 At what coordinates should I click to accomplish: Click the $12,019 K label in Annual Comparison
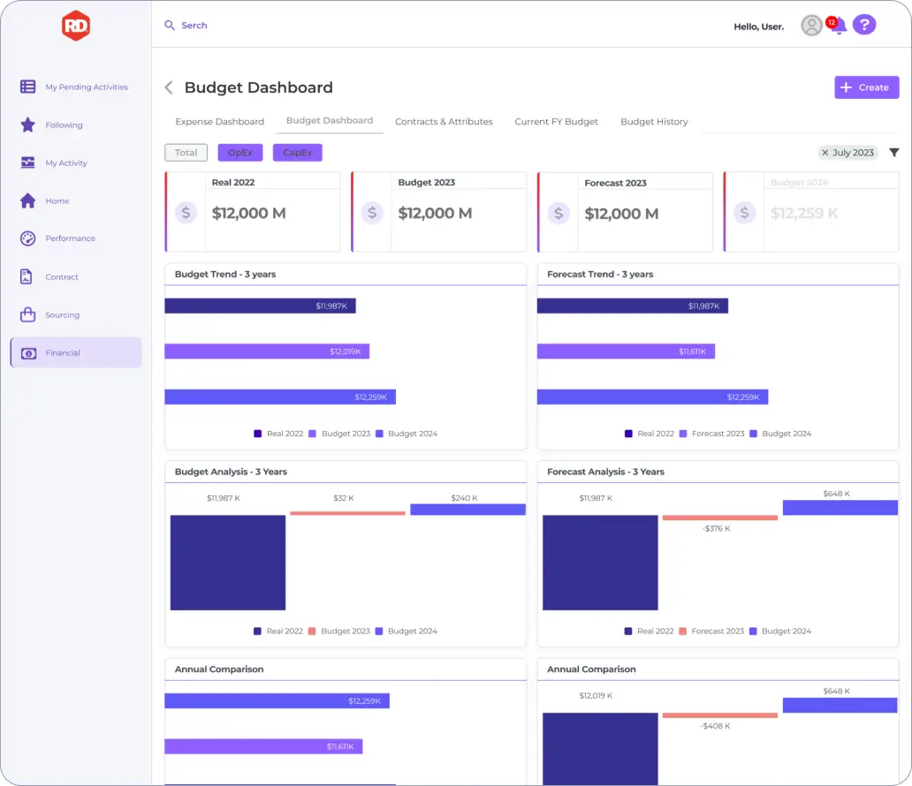click(596, 696)
